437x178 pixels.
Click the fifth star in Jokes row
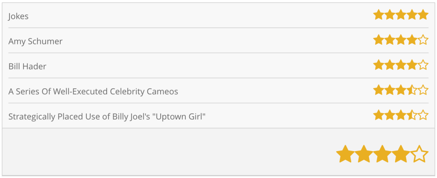[423, 15]
